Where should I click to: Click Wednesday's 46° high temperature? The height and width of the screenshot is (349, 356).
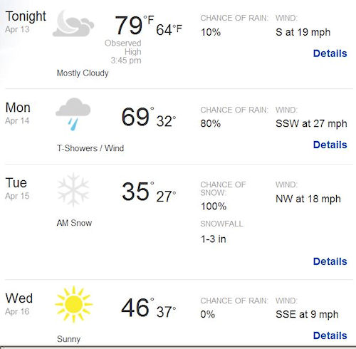click(x=137, y=308)
